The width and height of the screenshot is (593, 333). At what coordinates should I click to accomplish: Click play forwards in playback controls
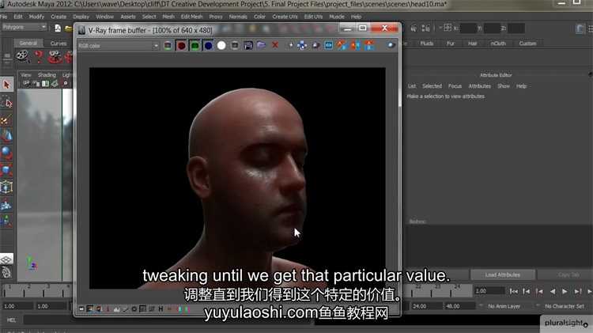coord(565,291)
